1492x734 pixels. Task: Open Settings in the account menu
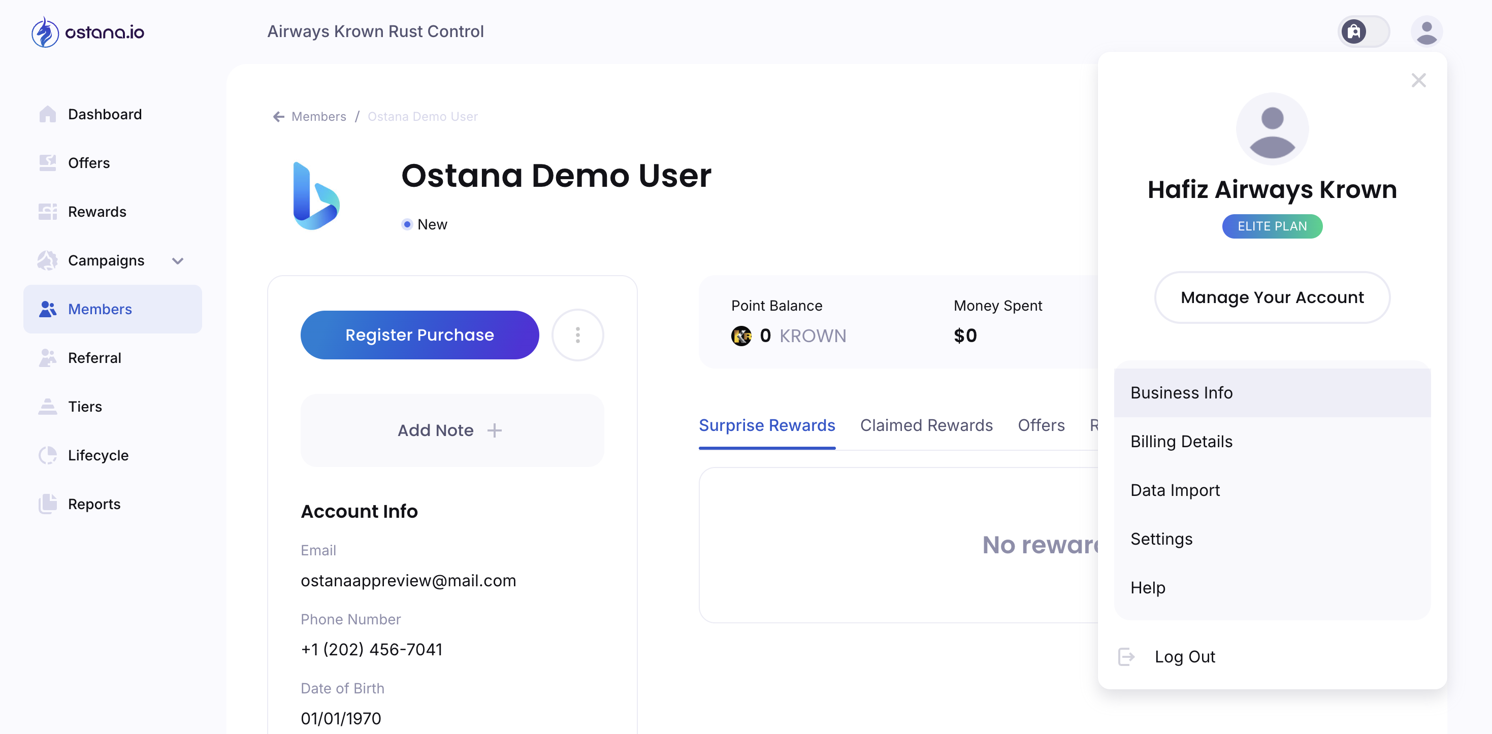tap(1272, 539)
